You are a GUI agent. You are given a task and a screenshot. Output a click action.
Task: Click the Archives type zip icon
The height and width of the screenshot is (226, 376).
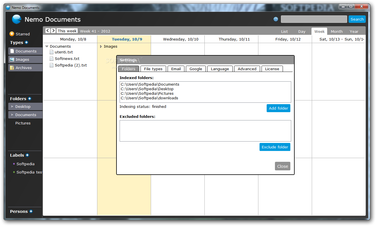(12, 68)
